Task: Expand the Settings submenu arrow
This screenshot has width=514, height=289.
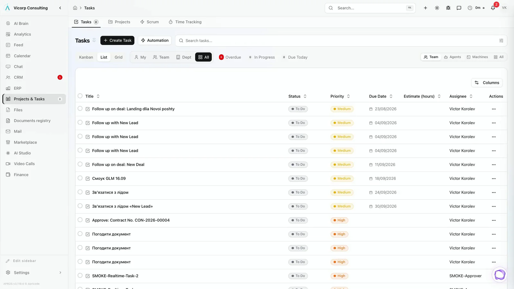Action: (60, 273)
